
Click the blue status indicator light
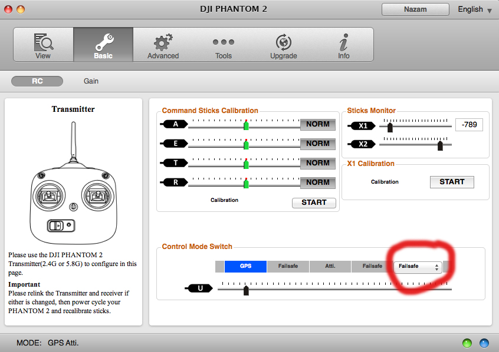tap(484, 343)
